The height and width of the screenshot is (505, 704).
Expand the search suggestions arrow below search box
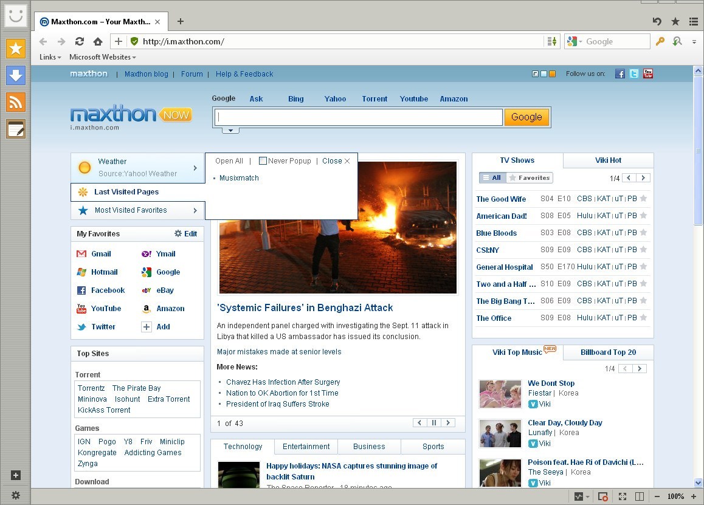230,129
